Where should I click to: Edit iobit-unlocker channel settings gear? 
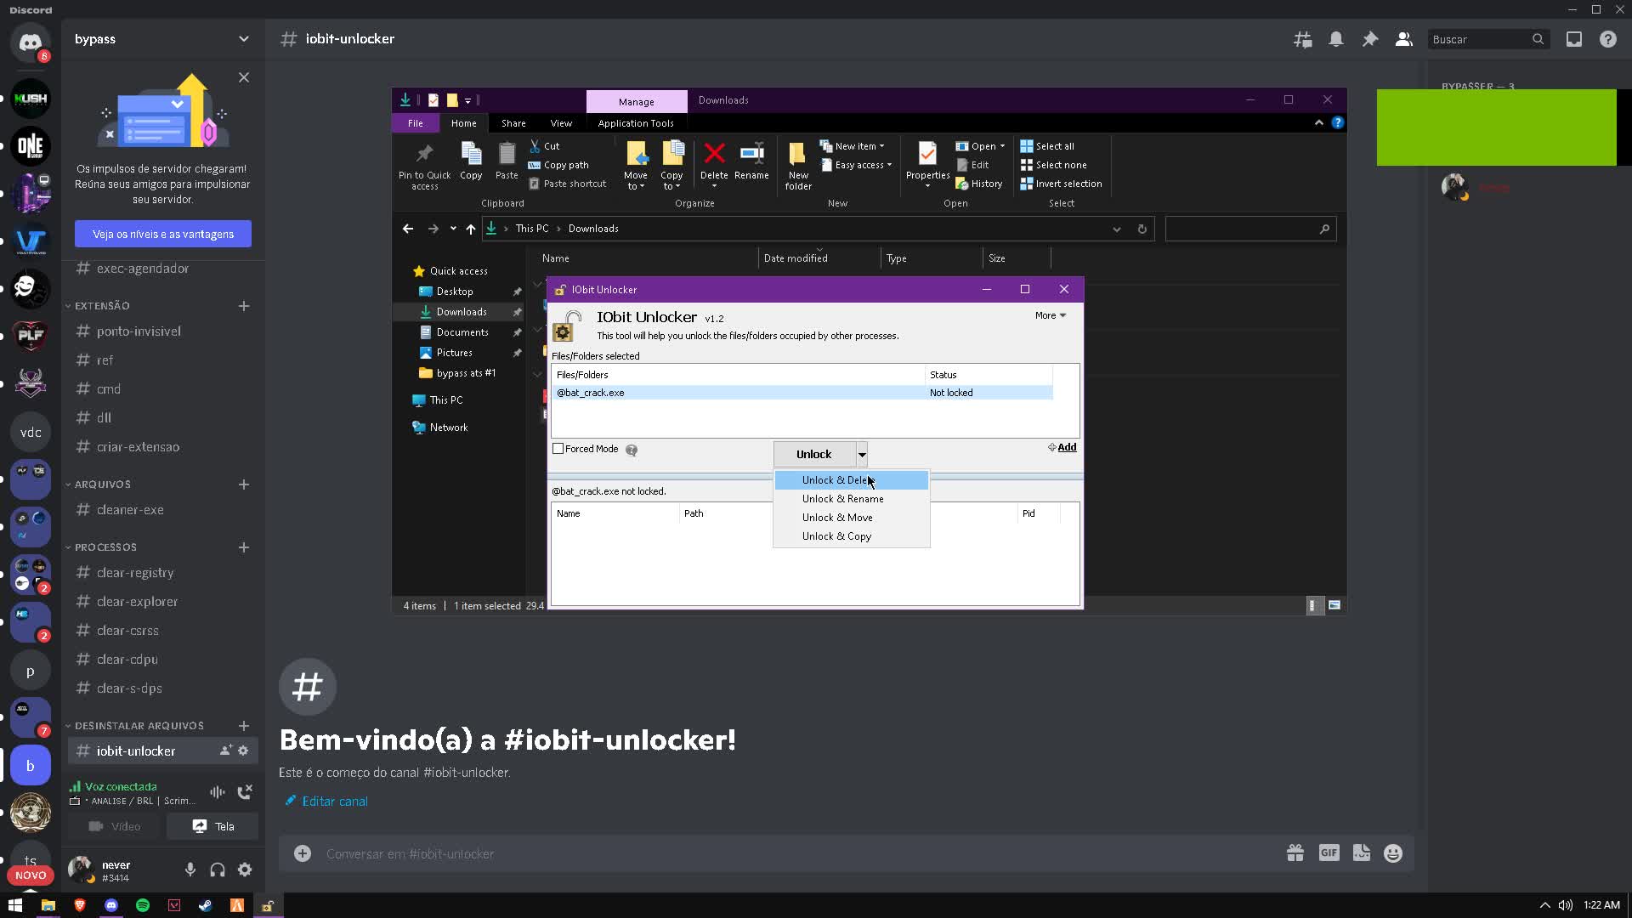pos(243,751)
